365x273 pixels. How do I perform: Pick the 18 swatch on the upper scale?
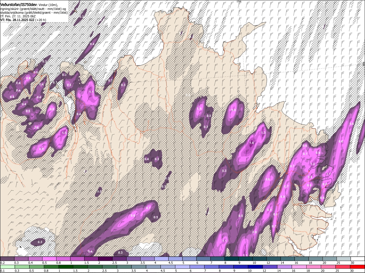pyautogui.click(x=315, y=258)
